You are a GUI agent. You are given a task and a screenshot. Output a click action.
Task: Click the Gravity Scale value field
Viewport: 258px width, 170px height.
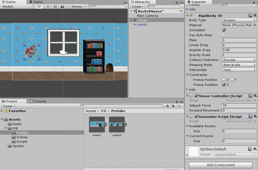(239, 55)
